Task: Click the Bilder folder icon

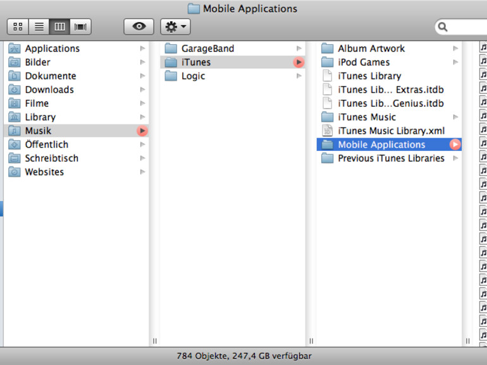Action: [15, 62]
